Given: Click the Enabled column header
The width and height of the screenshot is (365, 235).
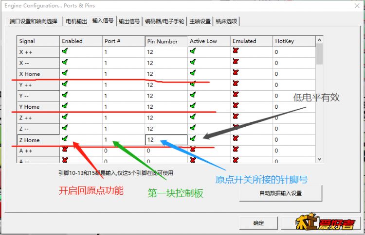Looking at the screenshot, I should [81, 41].
